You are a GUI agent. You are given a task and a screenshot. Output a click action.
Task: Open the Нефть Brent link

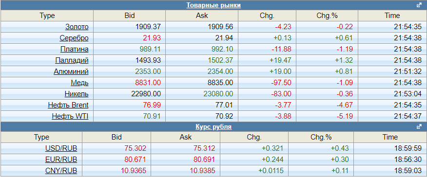68,105
